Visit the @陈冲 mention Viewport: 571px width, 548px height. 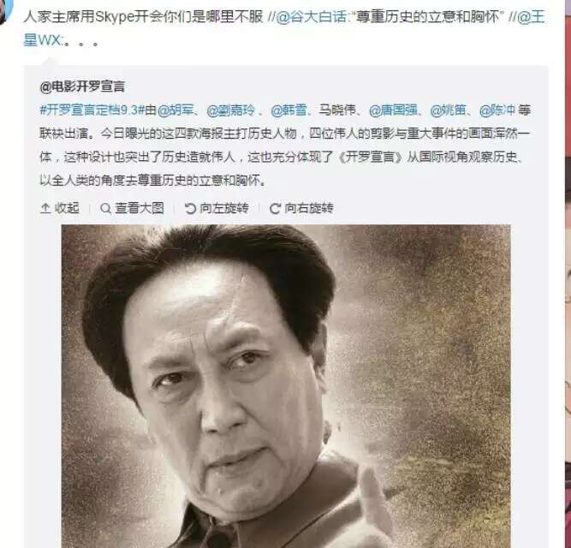point(497,110)
